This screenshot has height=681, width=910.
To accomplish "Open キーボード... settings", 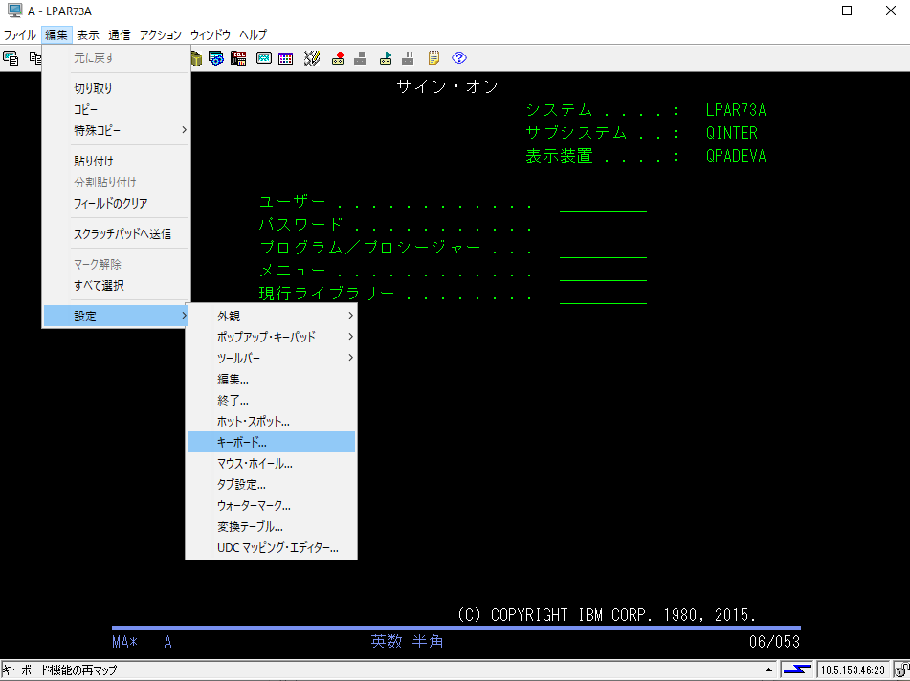I will tap(271, 442).
